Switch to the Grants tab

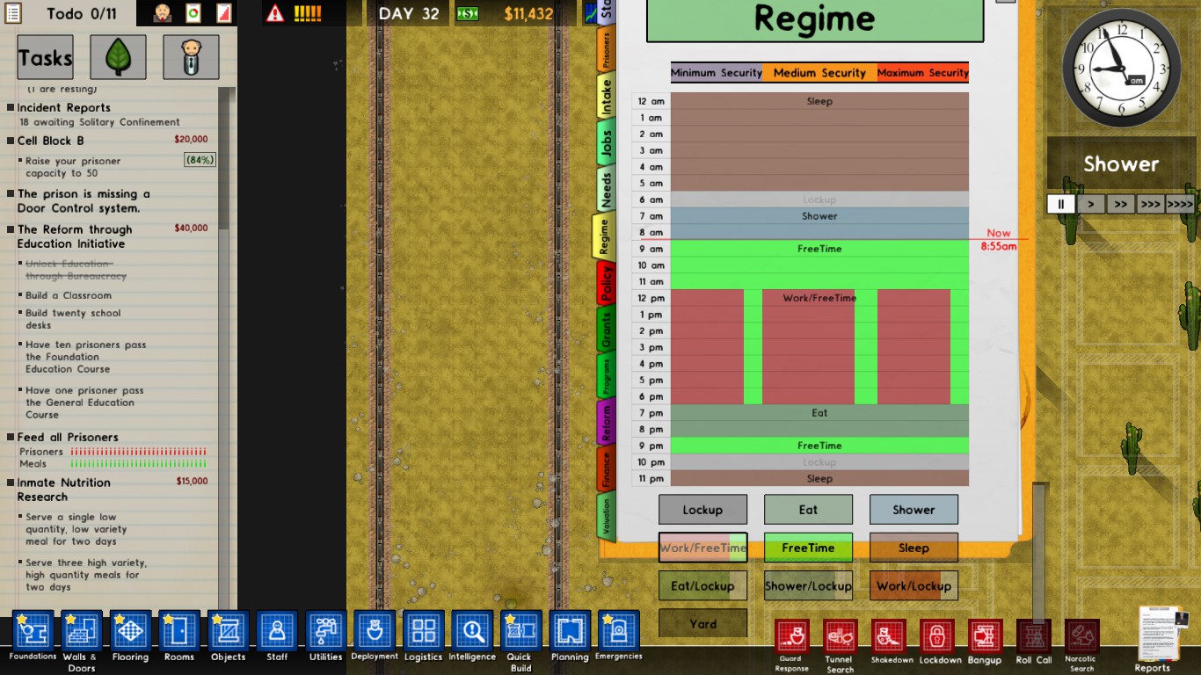coord(606,330)
